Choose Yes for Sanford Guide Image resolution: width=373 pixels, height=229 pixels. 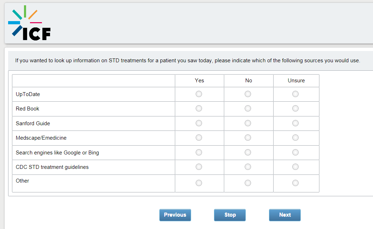[x=199, y=123]
